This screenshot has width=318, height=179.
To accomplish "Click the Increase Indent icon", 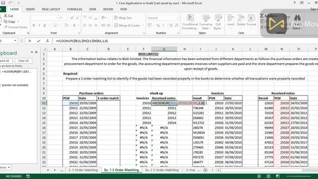I will 109,25.
